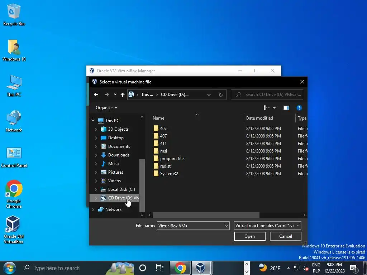Select the This PC desktop icon

tap(14, 86)
